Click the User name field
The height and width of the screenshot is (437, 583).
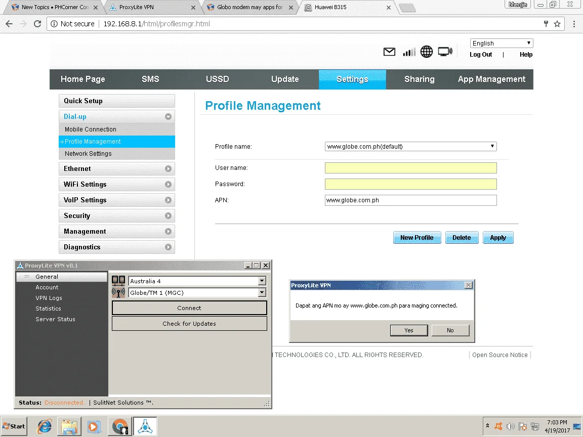click(x=410, y=168)
